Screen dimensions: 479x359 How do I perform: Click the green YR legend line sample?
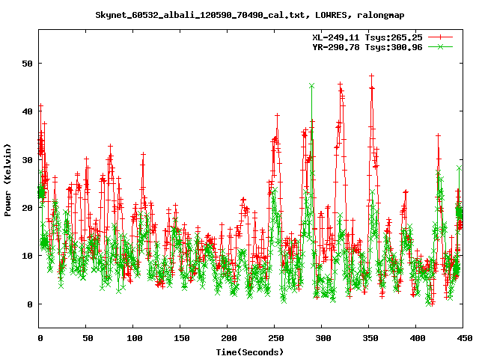(440, 46)
